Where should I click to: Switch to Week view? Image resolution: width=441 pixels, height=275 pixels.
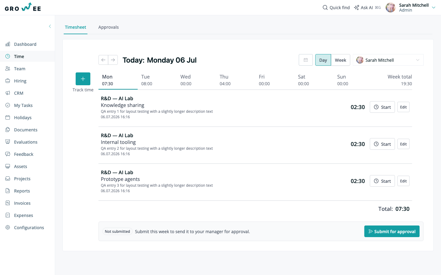pyautogui.click(x=341, y=60)
